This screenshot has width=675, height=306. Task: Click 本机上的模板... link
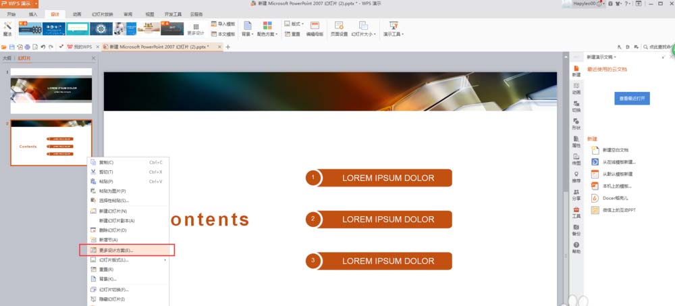point(617,186)
